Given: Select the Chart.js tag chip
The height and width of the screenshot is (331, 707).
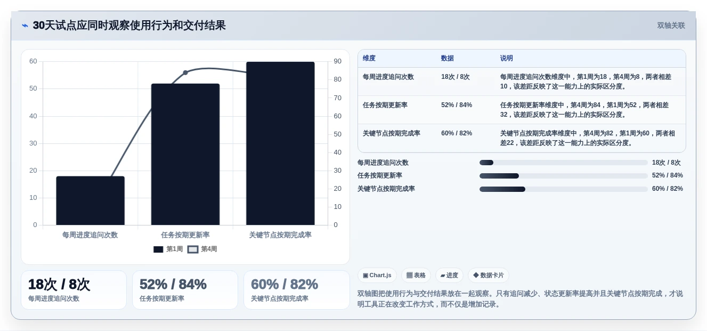Looking at the screenshot, I should point(377,275).
